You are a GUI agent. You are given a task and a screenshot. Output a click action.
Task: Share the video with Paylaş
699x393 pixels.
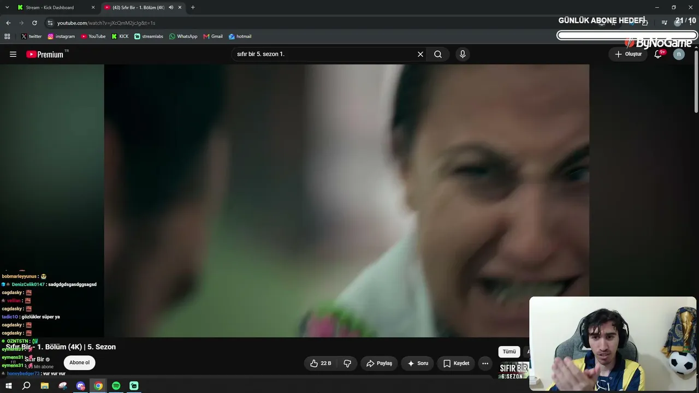[380, 363]
